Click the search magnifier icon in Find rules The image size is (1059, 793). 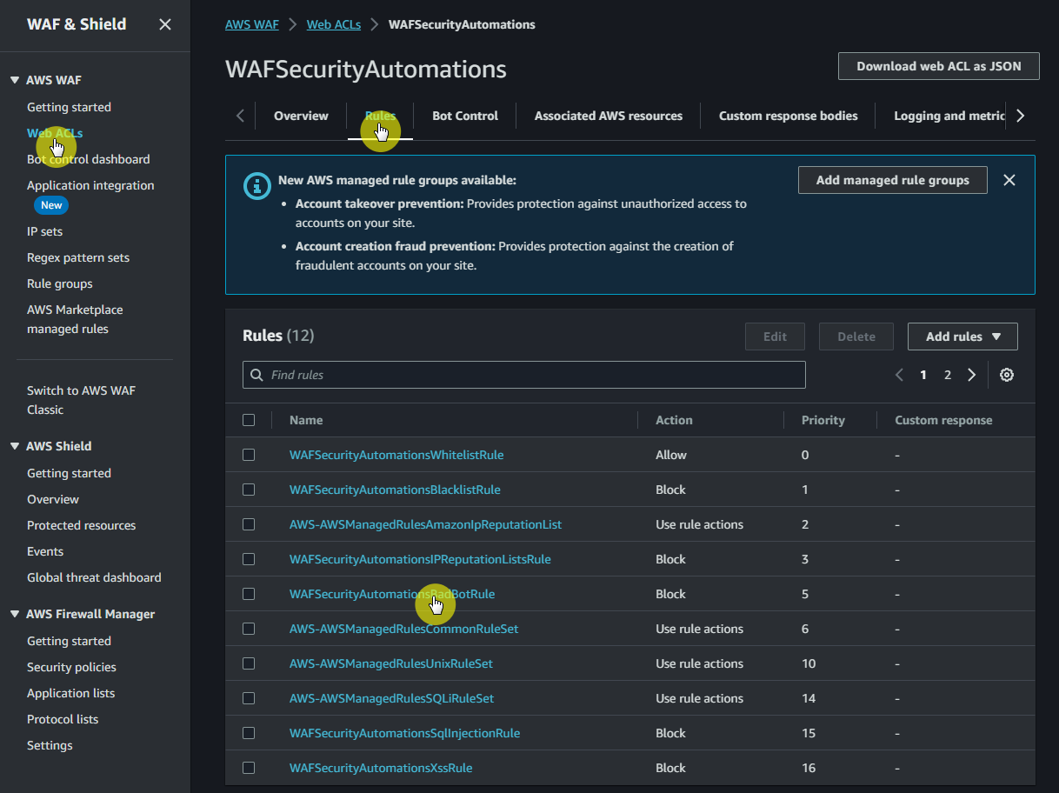(256, 375)
